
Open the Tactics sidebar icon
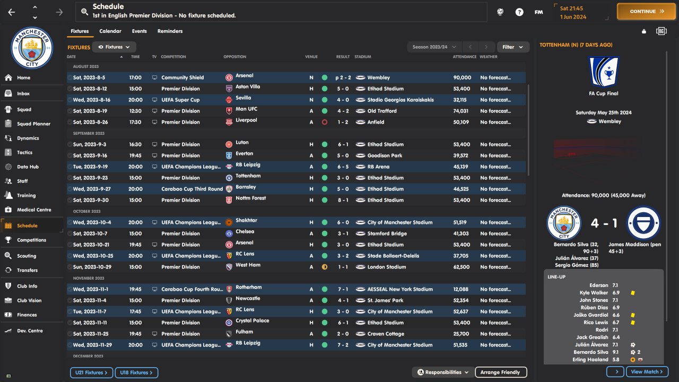point(8,152)
